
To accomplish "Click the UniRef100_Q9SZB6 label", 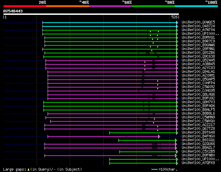I will coord(198,53).
